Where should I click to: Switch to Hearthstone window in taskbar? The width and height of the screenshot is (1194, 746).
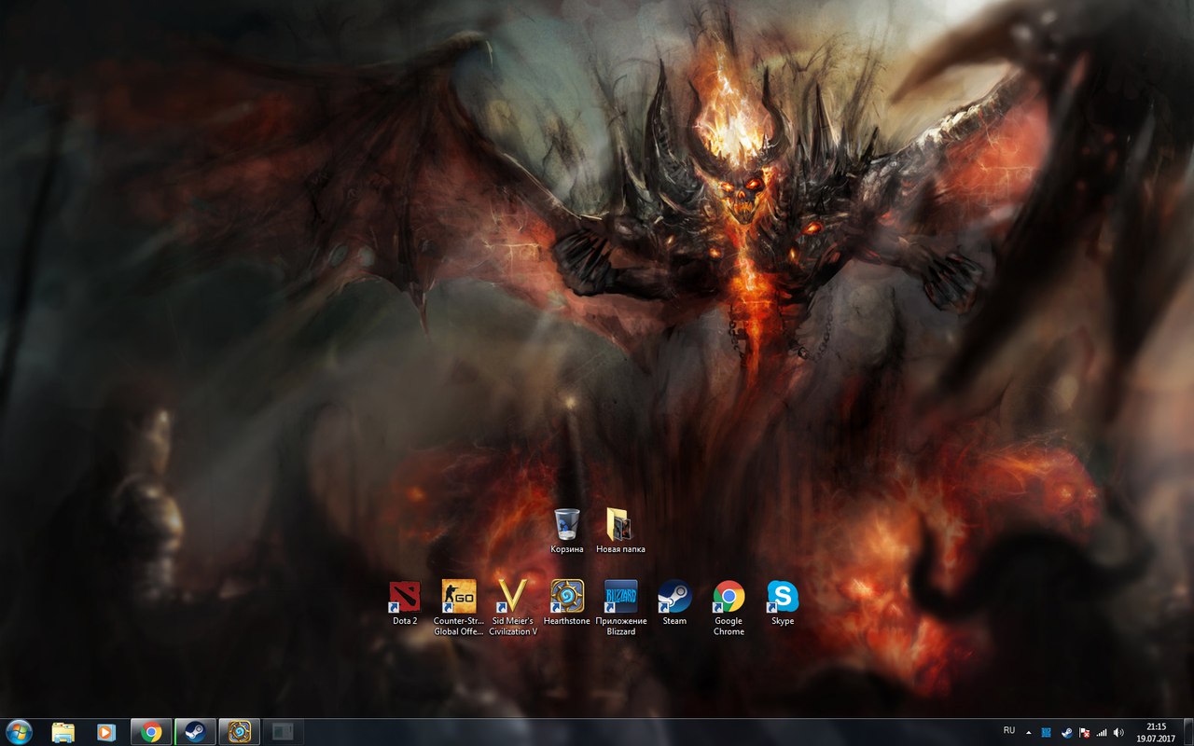point(239,732)
